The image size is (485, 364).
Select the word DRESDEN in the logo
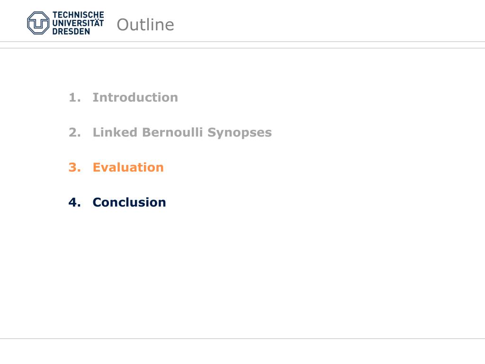[x=71, y=31]
